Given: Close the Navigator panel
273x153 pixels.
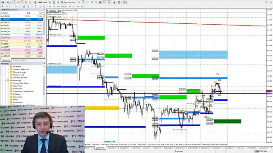Looking at the screenshot, I should click(x=44, y=64).
